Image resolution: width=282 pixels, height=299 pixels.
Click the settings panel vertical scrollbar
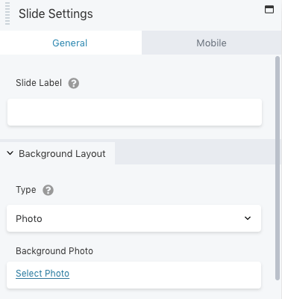[278, 168]
